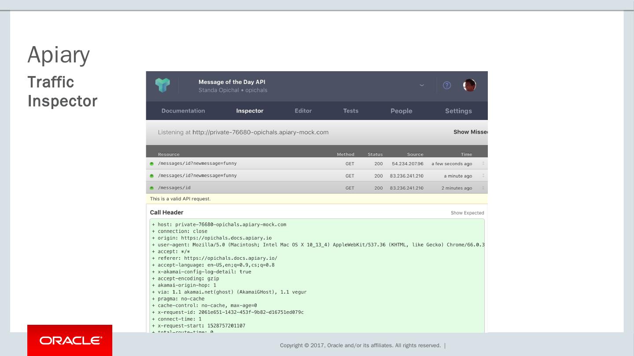Switch to the Inspector tab
Image resolution: width=634 pixels, height=356 pixels.
point(250,111)
